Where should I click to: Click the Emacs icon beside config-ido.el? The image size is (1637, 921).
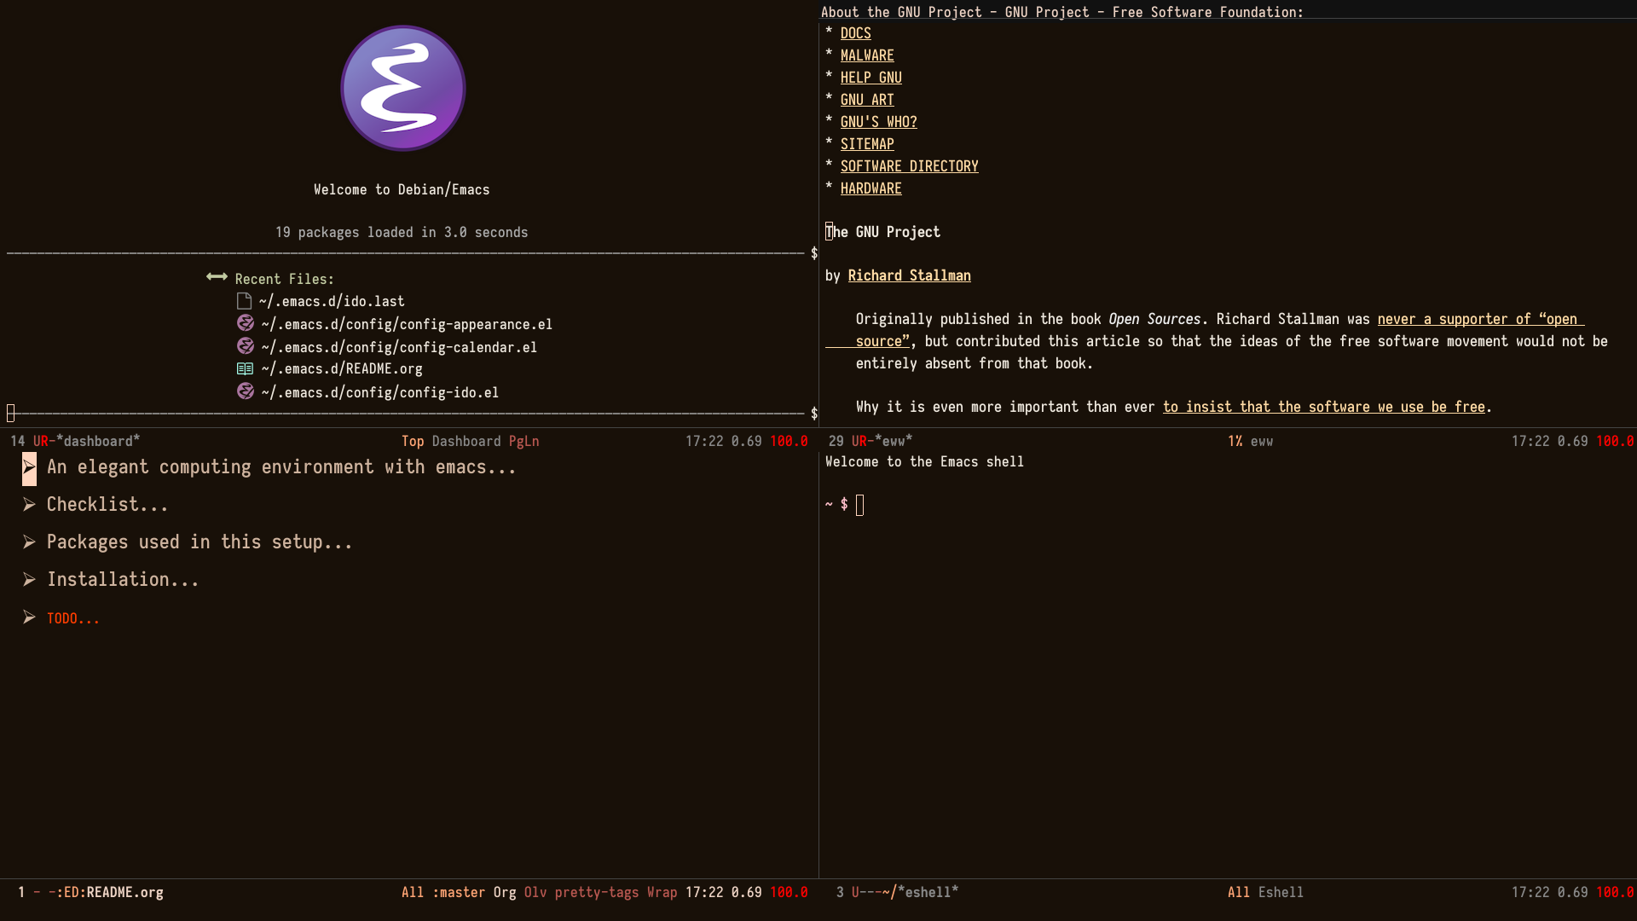246,391
